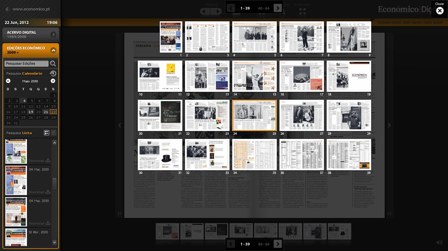448x251 pixels.
Task: Open the 13 Abr, 2010 edition cover
Action: pos(16,237)
